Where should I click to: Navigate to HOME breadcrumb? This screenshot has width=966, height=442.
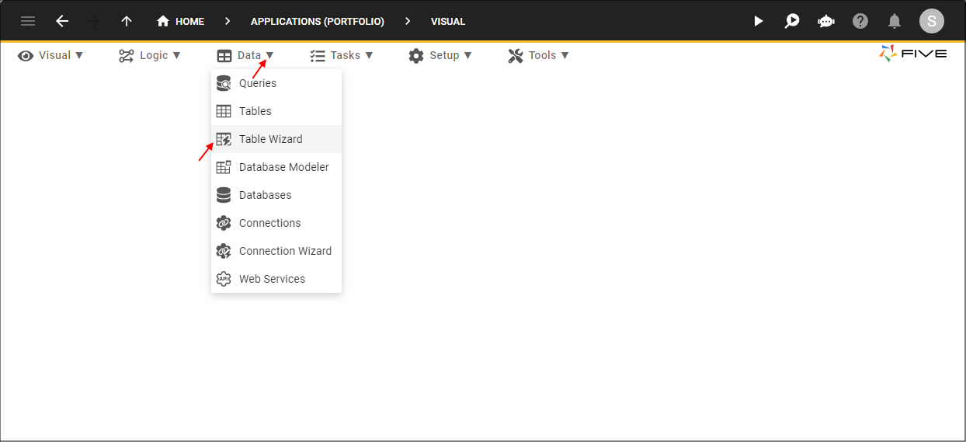pos(181,21)
